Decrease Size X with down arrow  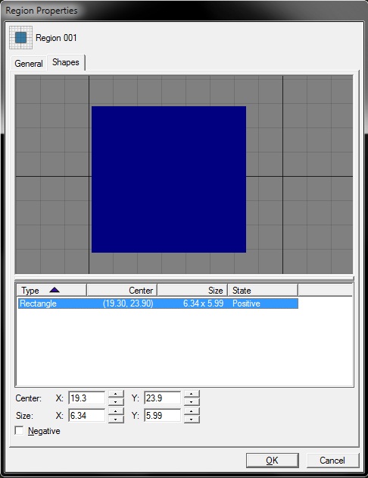(x=116, y=419)
